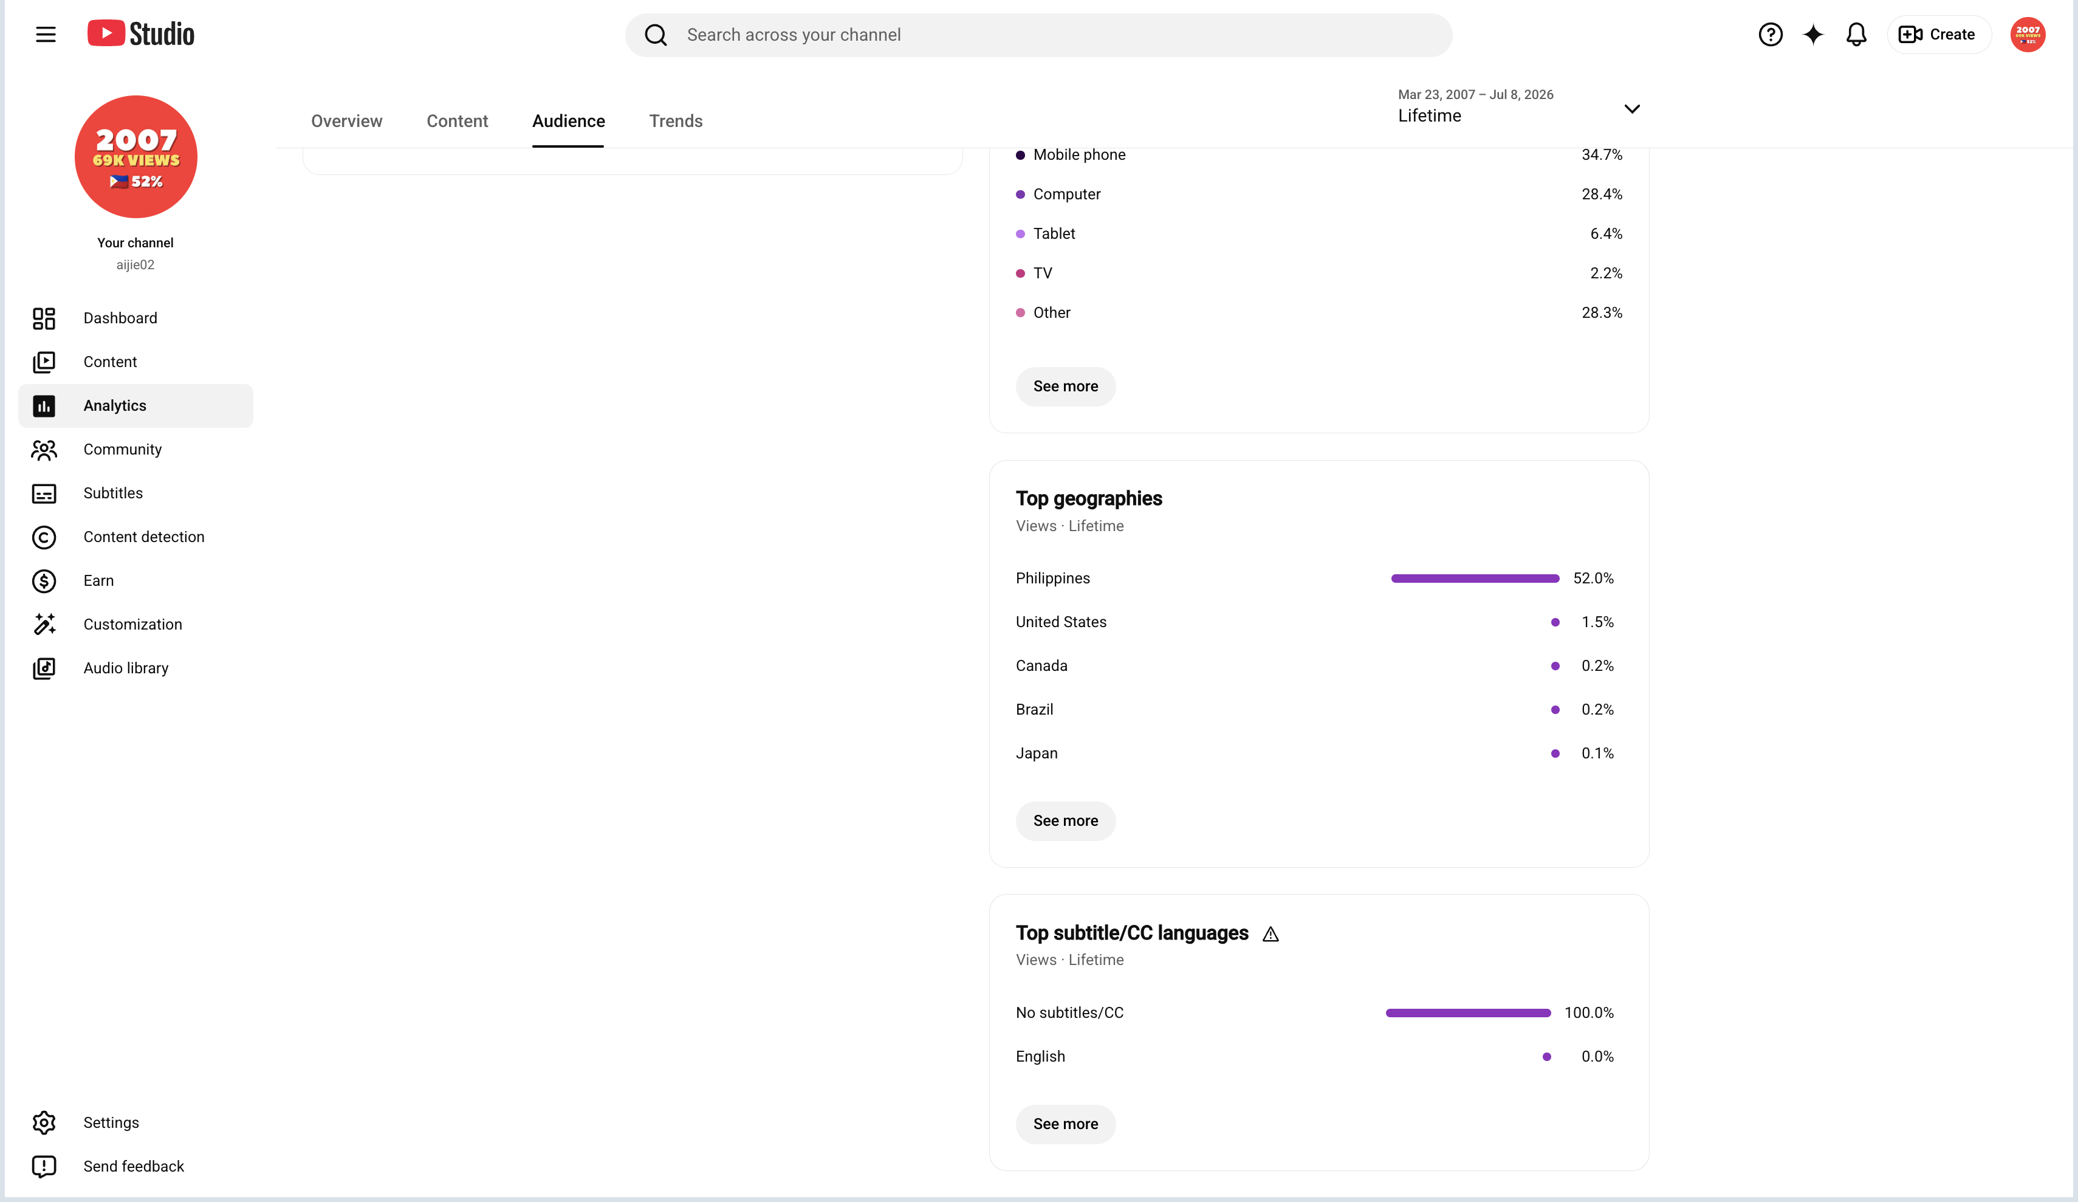Click the No subtitles/CC 100.0% bar
Viewport: 2078px width, 1202px height.
click(1468, 1013)
